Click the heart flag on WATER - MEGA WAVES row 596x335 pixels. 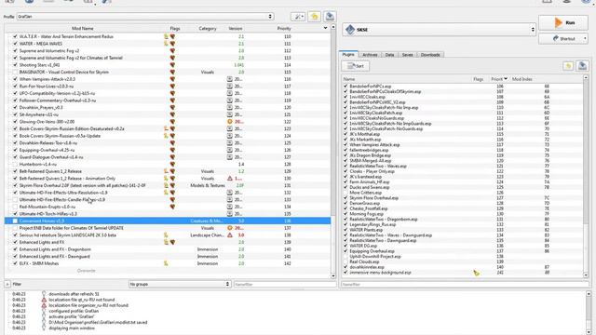pyautogui.click(x=172, y=44)
